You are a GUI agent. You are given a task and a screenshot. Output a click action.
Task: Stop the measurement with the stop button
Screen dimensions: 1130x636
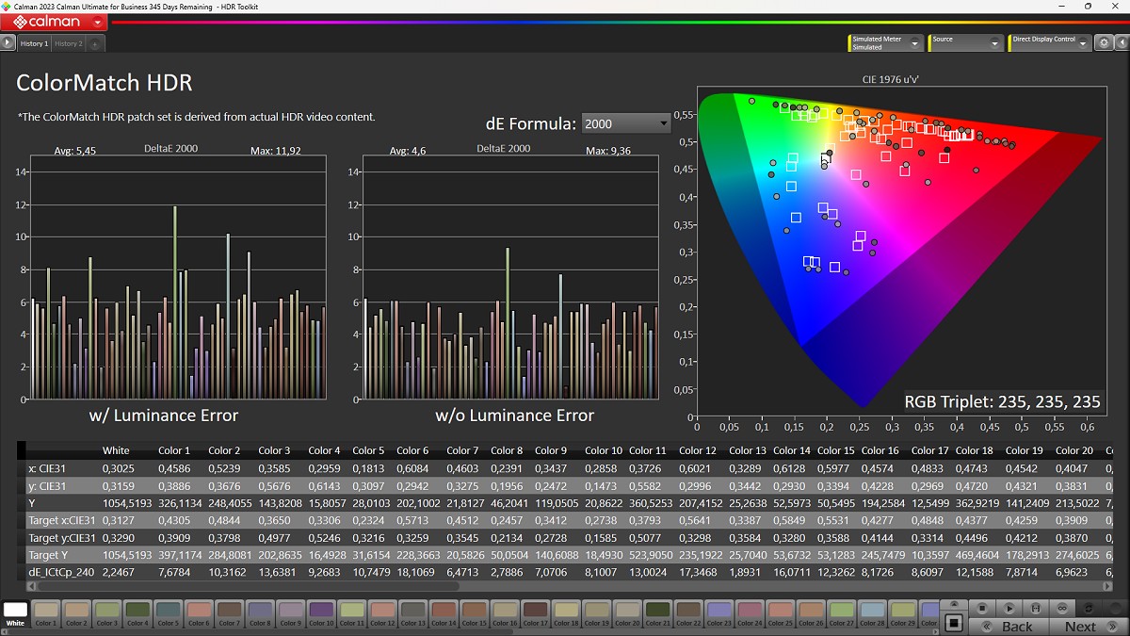981,609
